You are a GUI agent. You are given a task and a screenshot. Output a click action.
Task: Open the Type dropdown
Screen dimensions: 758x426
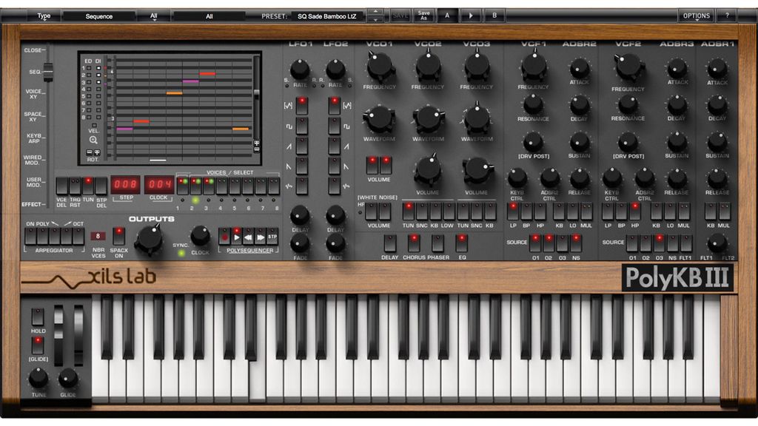tap(44, 15)
